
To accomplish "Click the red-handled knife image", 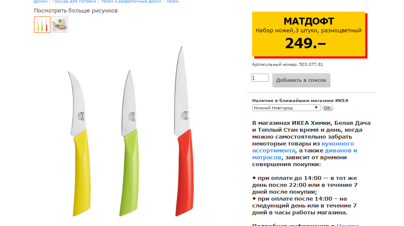I will point(184,131).
